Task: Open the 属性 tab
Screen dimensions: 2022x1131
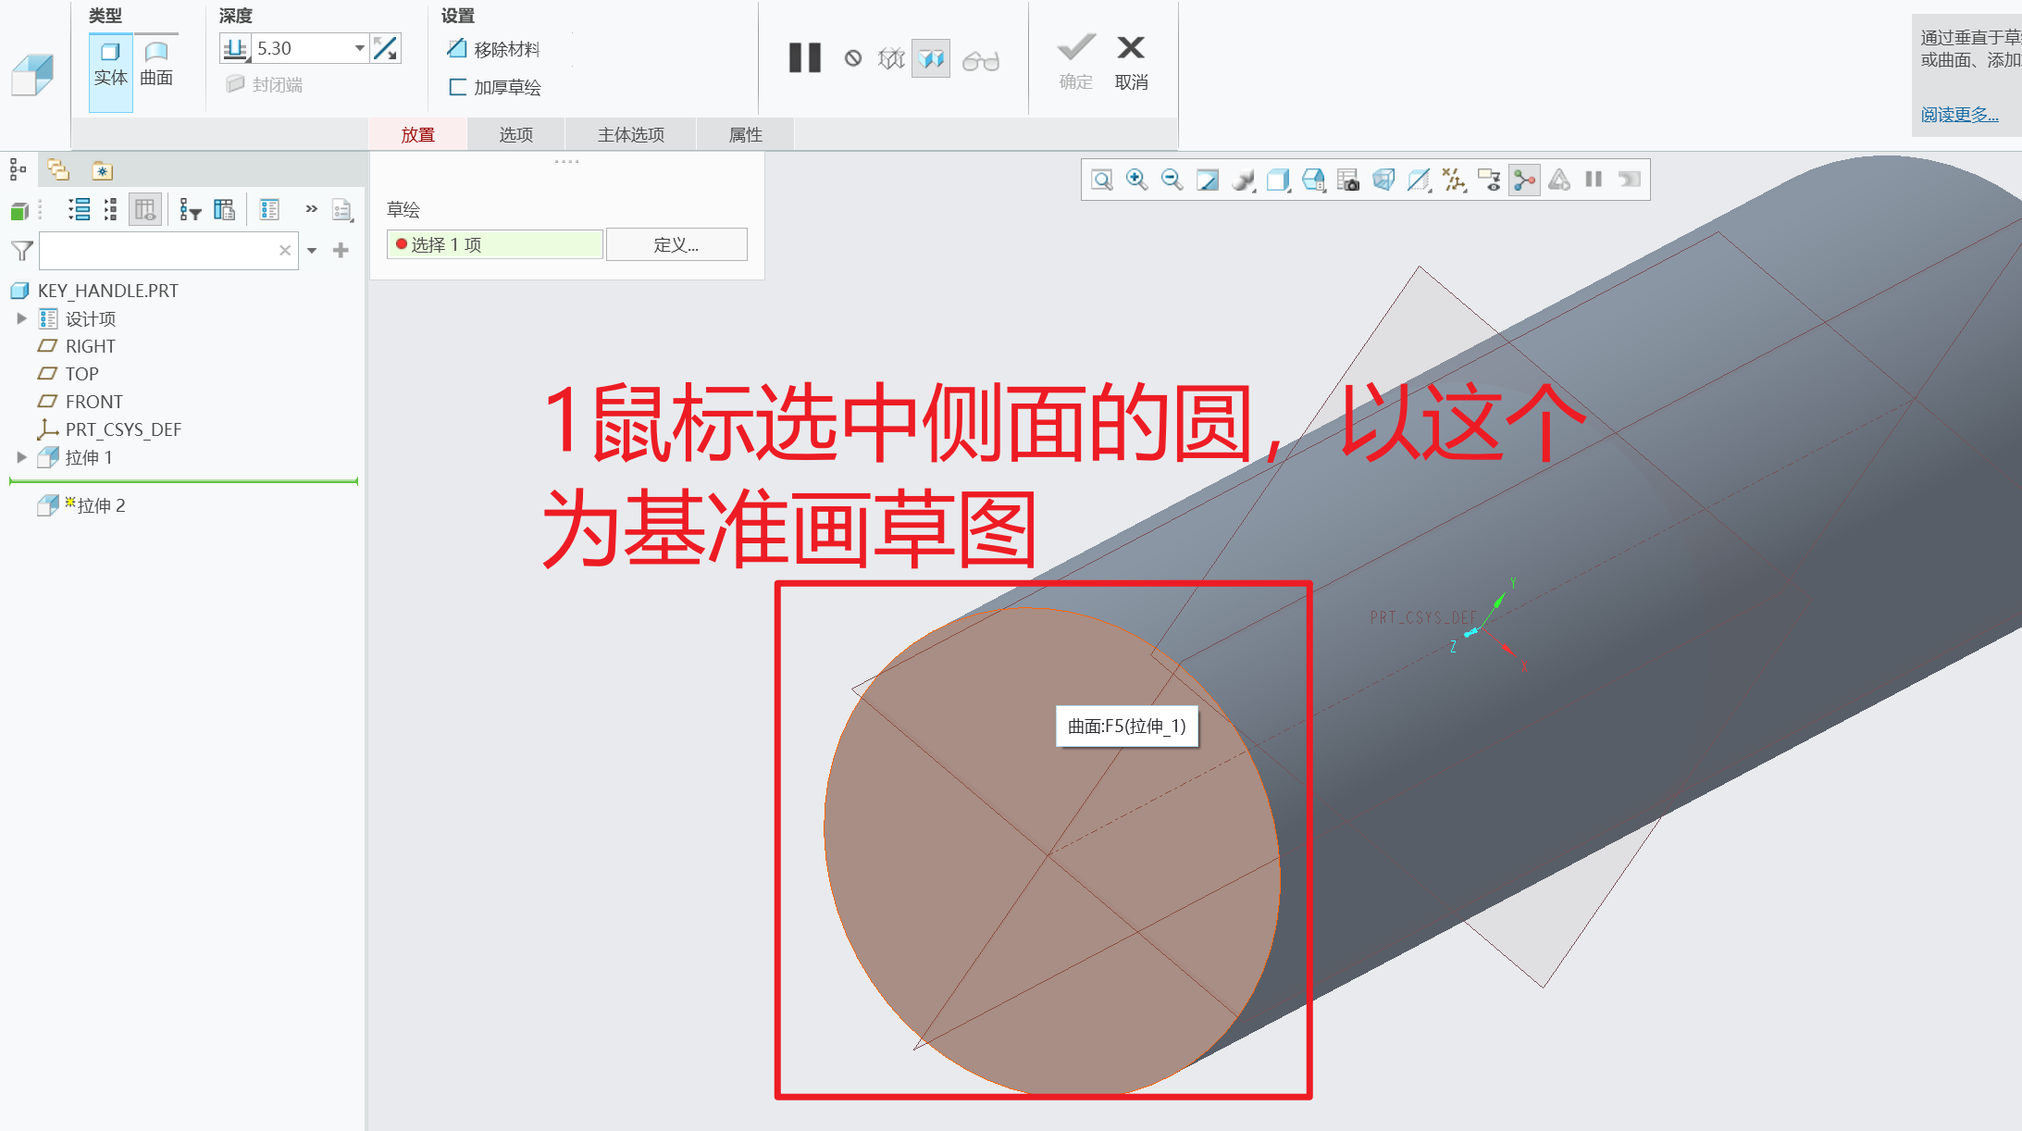Action: (x=745, y=134)
